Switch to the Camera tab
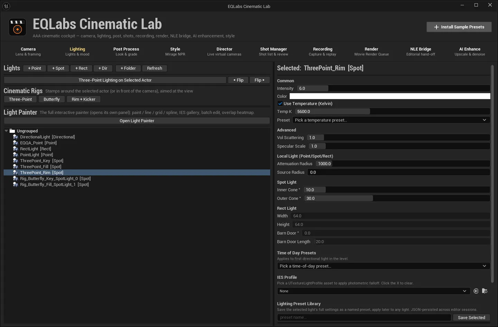 [28, 52]
